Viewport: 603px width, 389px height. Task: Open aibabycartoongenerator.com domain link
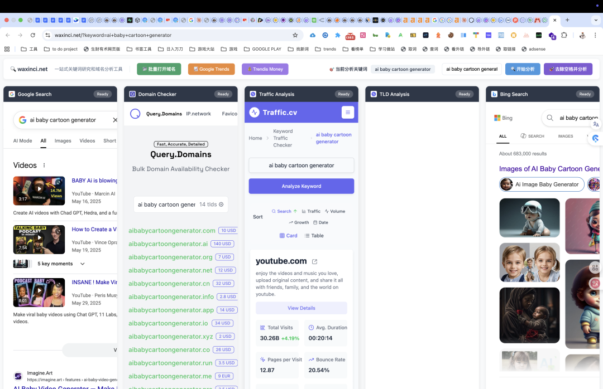[172, 230]
